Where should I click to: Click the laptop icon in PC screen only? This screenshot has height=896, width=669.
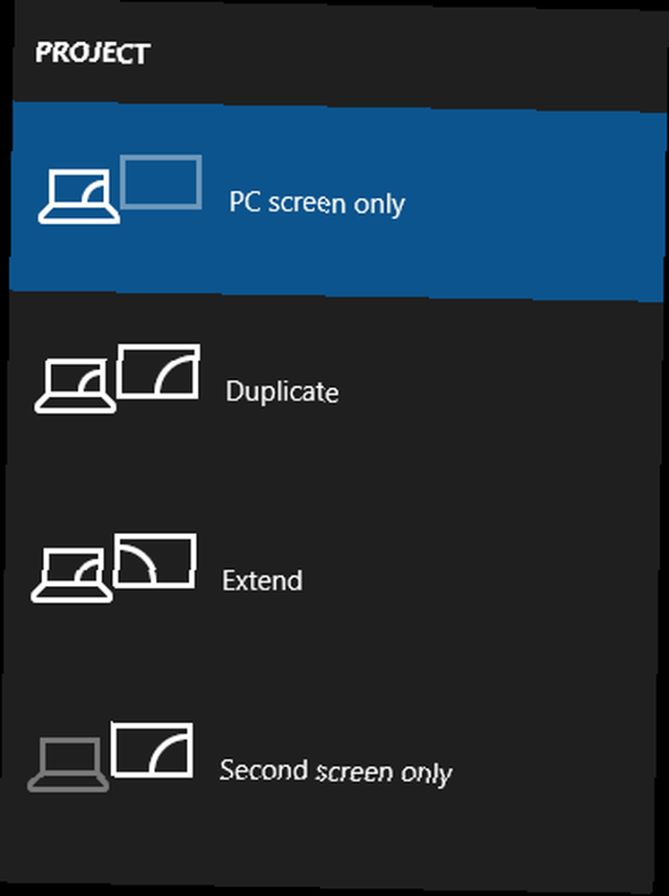79,196
